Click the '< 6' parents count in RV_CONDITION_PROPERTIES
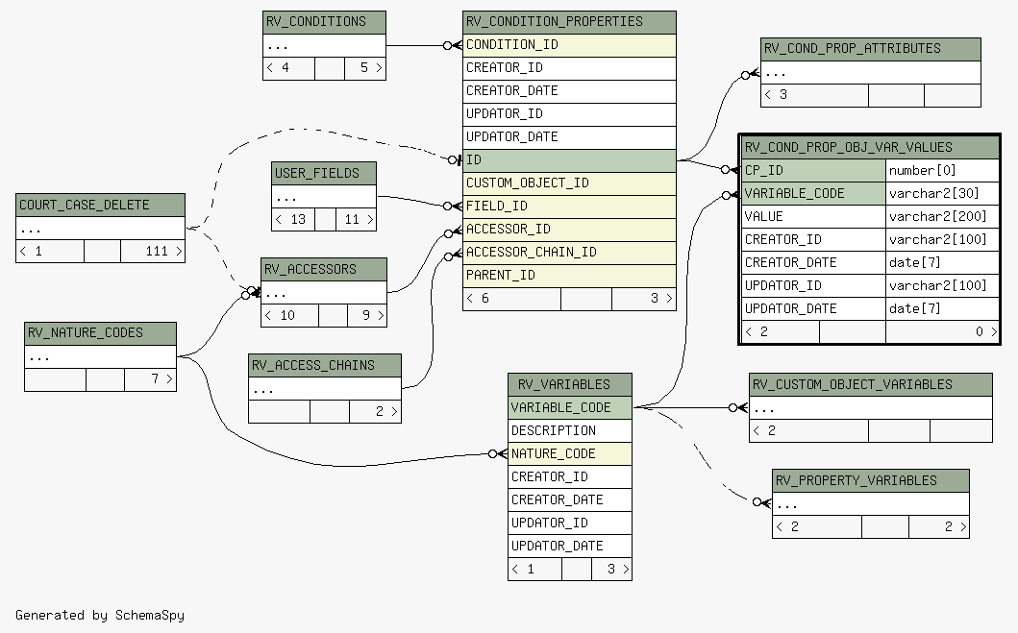Image resolution: width=1018 pixels, height=633 pixels. (511, 299)
